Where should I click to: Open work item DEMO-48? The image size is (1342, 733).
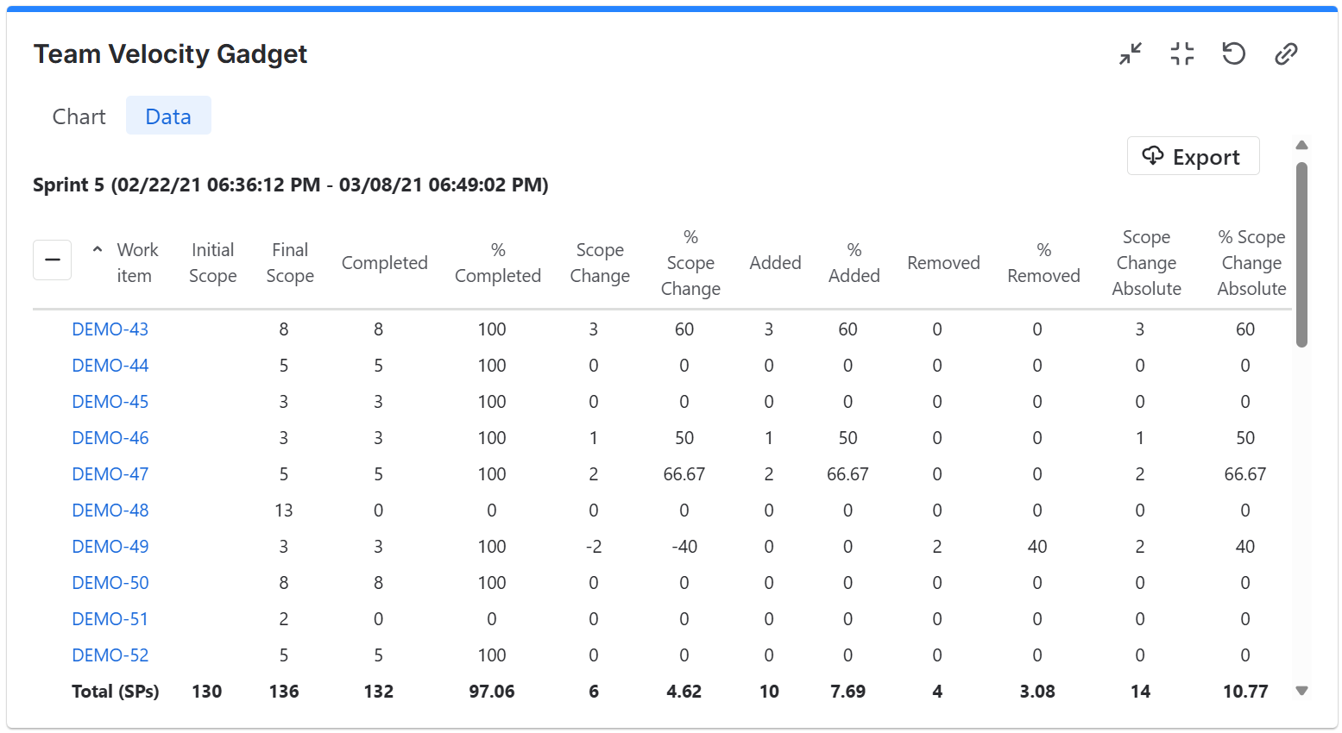tap(110, 510)
